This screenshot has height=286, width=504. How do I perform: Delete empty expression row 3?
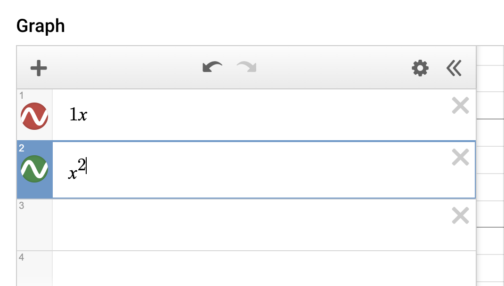pyautogui.click(x=460, y=216)
